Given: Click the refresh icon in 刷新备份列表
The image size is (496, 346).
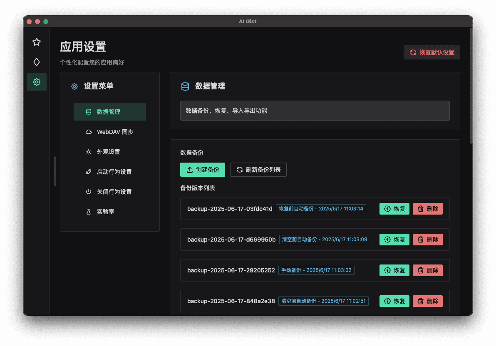Looking at the screenshot, I should point(239,170).
